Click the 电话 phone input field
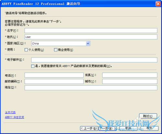Screen dimensions: 162x134 click(54, 75)
